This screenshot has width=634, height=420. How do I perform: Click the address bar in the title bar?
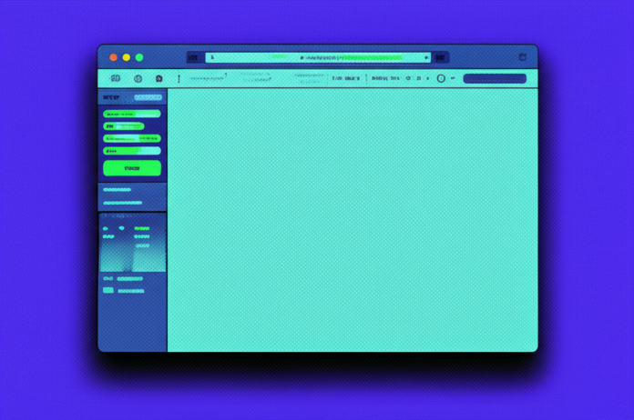tap(318, 57)
